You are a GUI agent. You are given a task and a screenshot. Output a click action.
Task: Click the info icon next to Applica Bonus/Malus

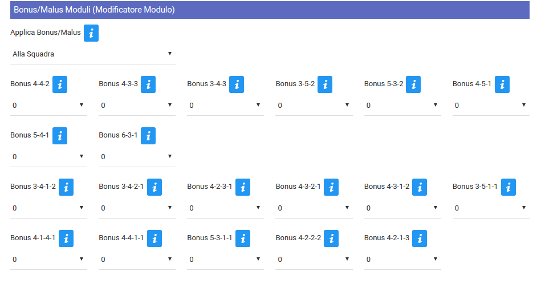coord(91,33)
